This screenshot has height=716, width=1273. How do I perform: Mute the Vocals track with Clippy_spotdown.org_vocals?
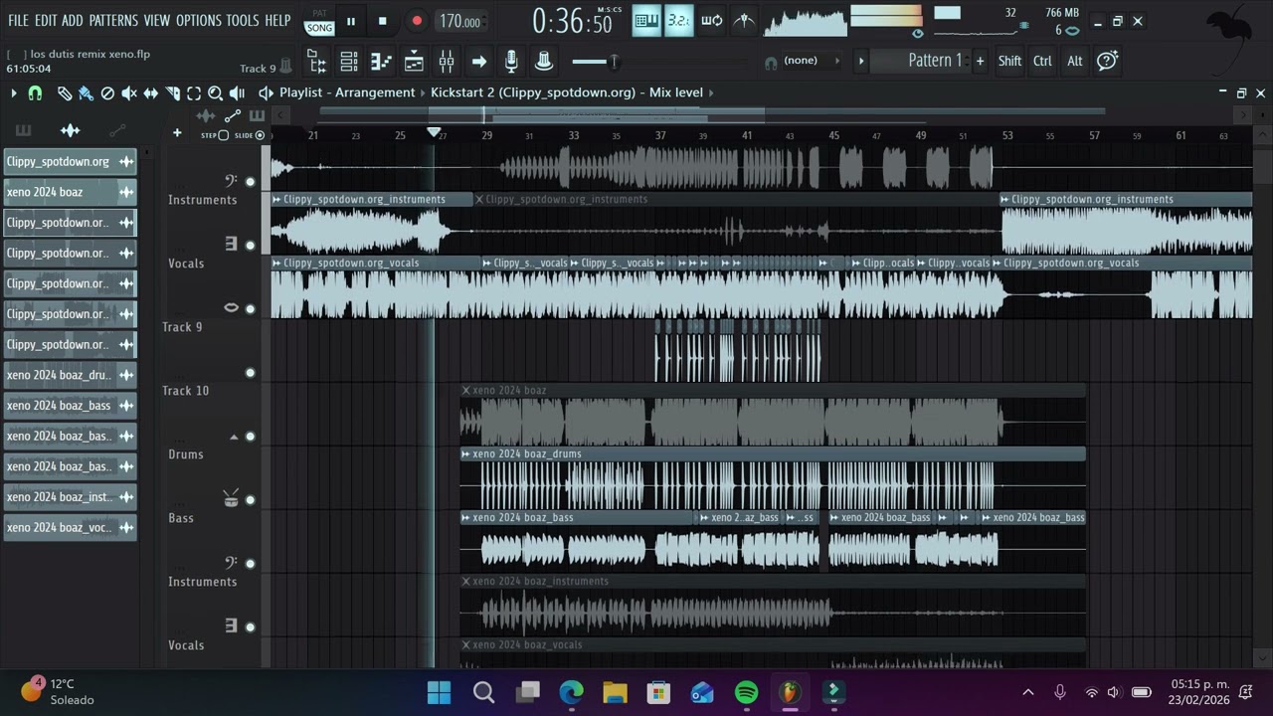pyautogui.click(x=250, y=309)
